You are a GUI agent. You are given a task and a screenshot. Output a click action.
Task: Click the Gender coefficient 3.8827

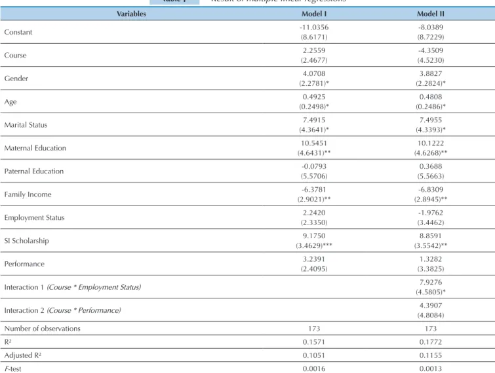(431, 74)
